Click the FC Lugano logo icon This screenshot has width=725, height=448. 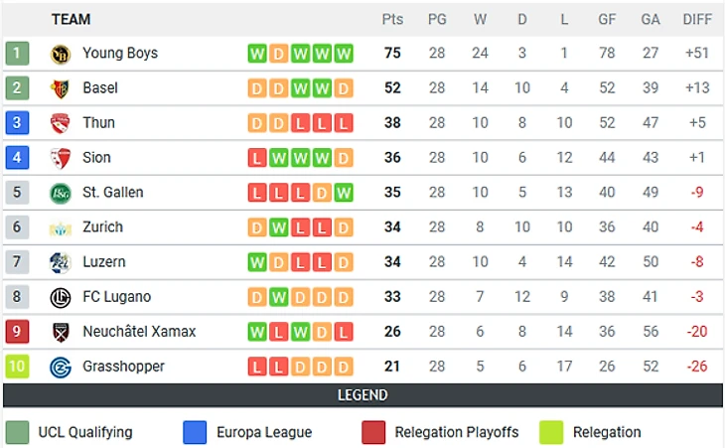tap(61, 297)
